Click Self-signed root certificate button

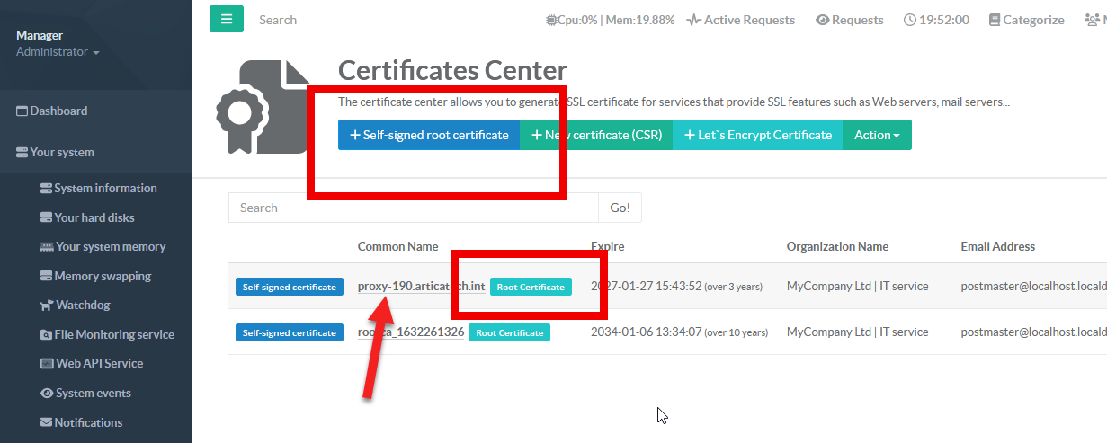(x=429, y=135)
